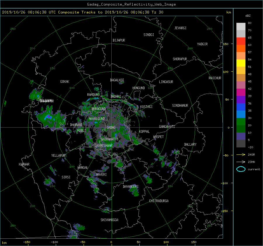
Task: Click the 24SR yellow arrow legend icon
Action: coord(241,154)
